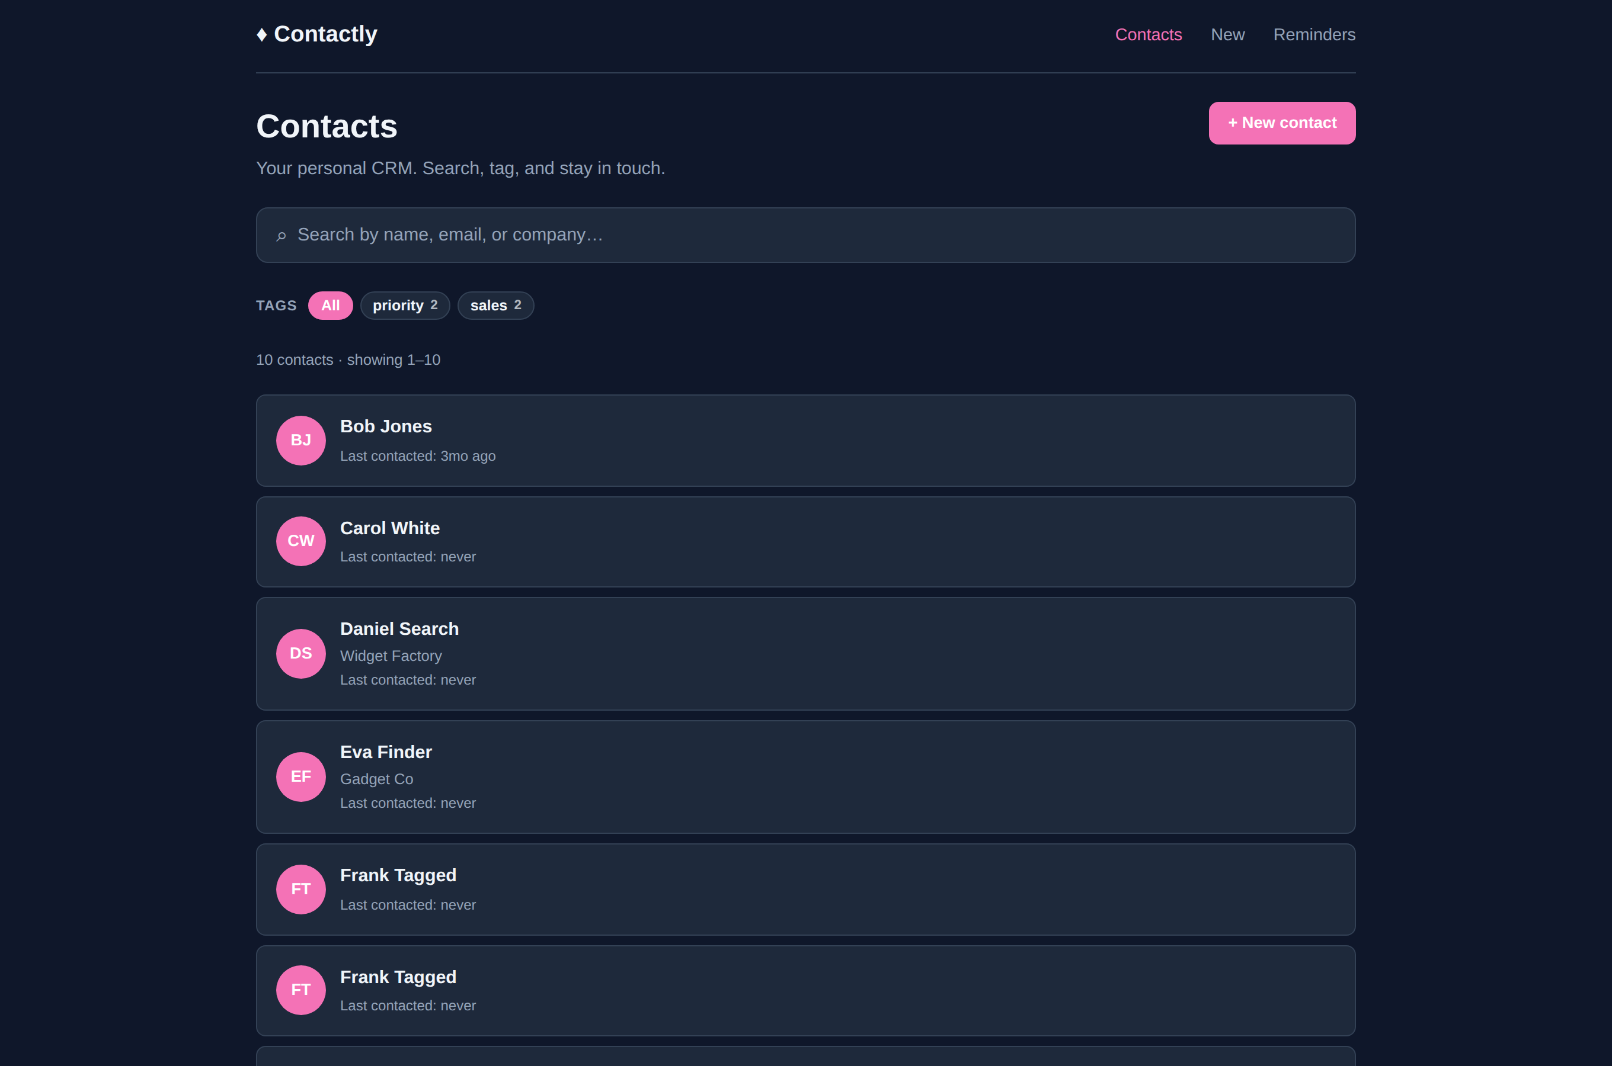Click the Gadget Co company text
The width and height of the screenshot is (1612, 1066).
coord(376,779)
